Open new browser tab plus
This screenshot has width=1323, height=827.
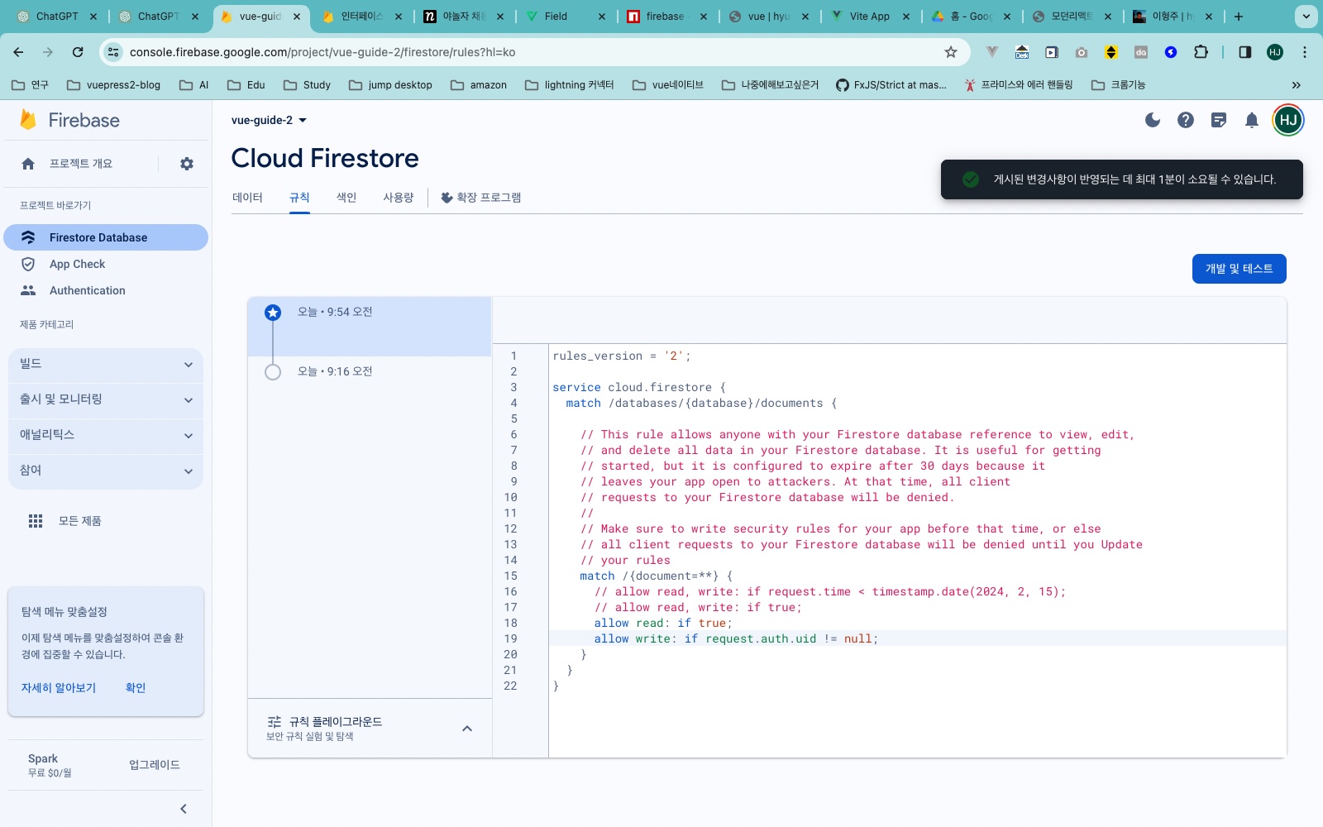point(1239,17)
